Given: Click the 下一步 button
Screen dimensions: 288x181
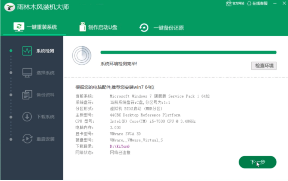Looking at the screenshot, I should 258,162.
